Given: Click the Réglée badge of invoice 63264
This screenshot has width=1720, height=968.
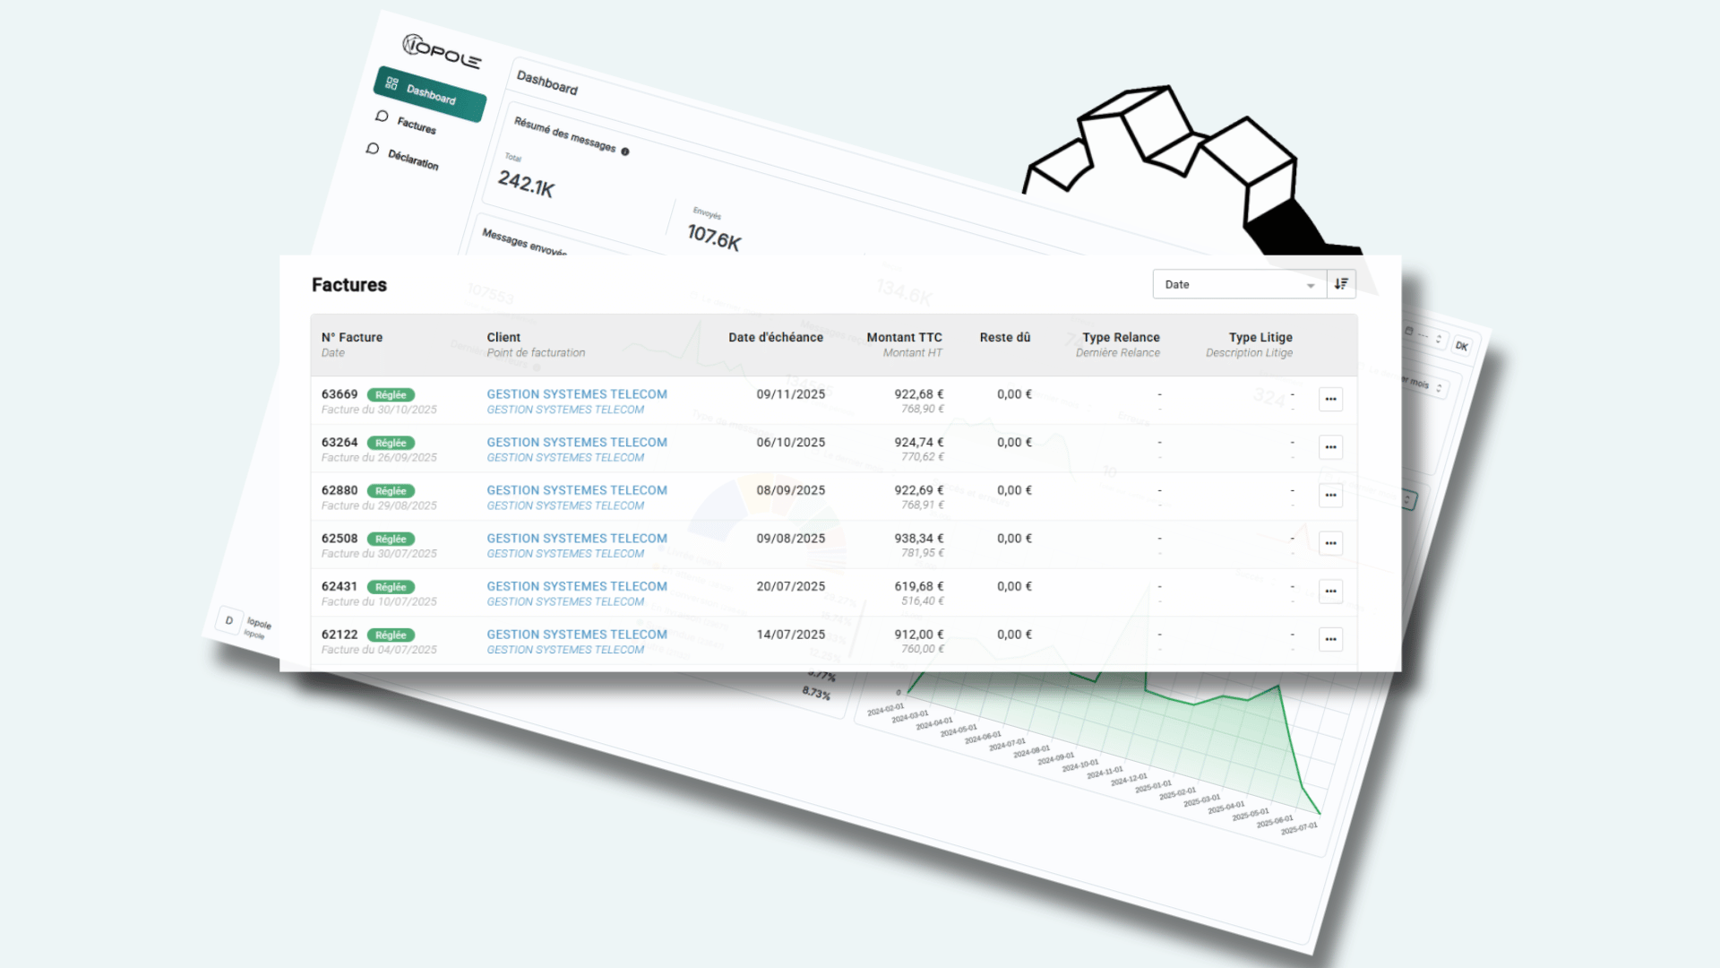Looking at the screenshot, I should (391, 443).
